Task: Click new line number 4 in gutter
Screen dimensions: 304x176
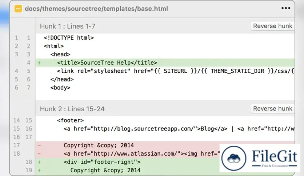Action: click(29, 63)
